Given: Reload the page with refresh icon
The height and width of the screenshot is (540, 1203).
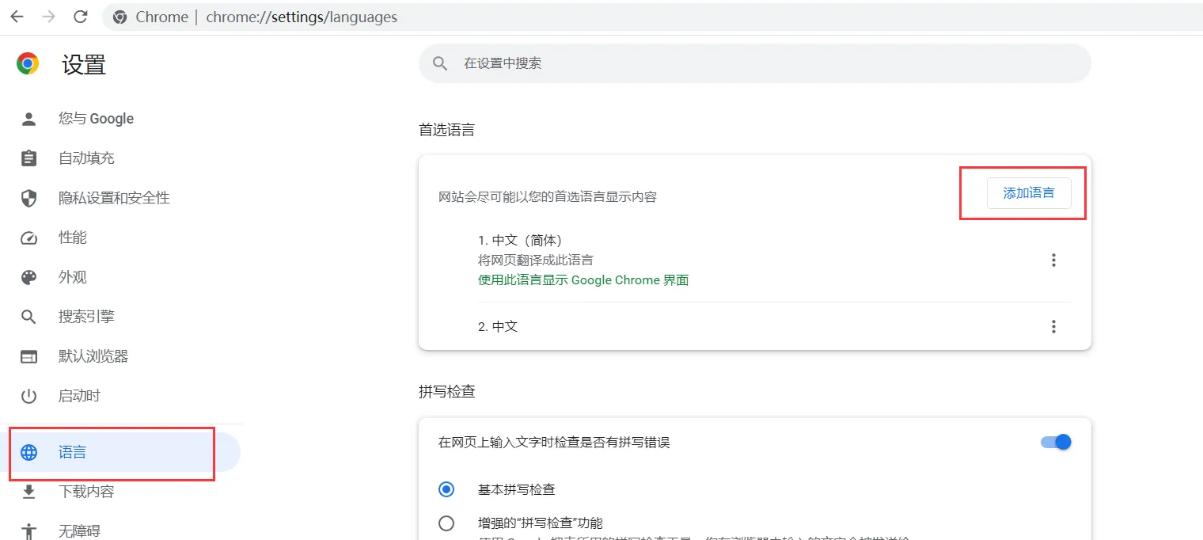Looking at the screenshot, I should coord(80,17).
